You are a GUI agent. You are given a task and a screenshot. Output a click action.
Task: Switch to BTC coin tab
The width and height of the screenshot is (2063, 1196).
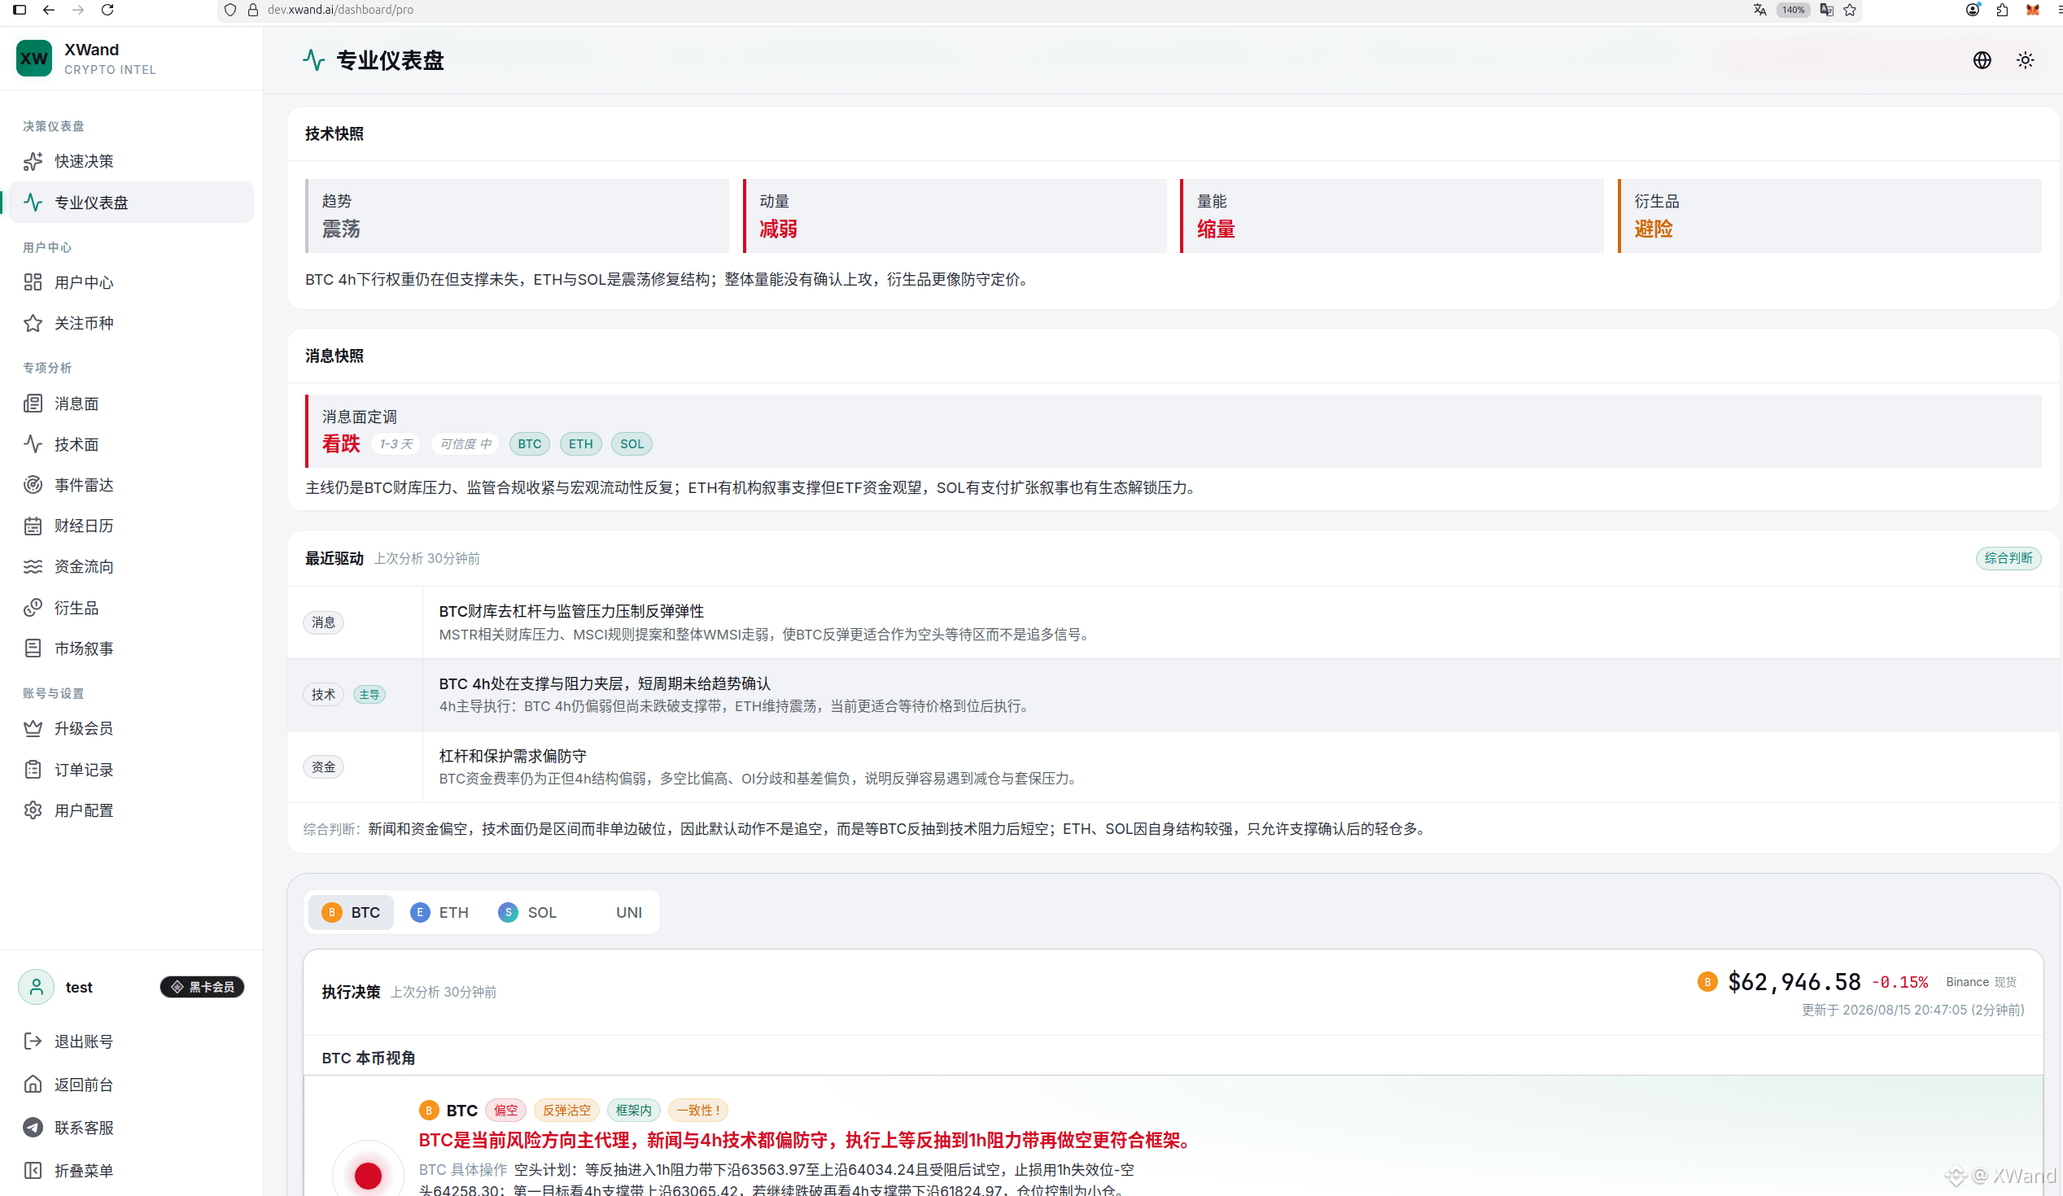tap(352, 913)
